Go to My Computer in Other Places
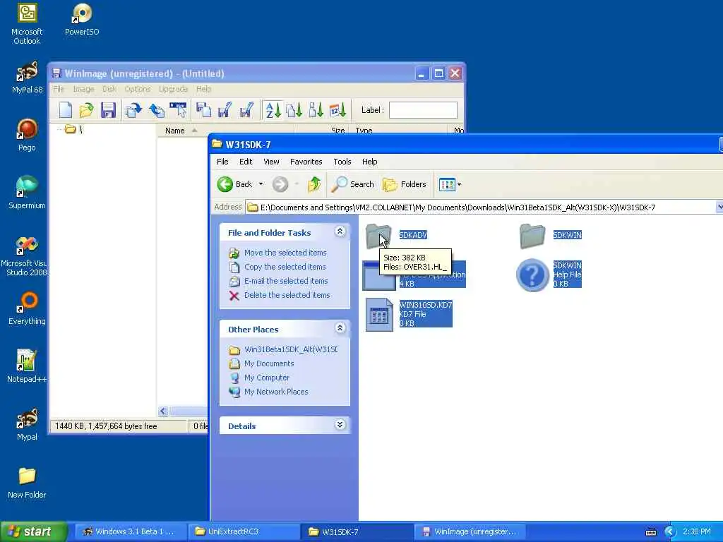The image size is (723, 542). pos(266,378)
